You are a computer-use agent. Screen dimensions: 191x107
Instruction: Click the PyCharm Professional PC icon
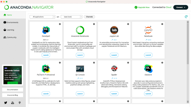pos(46,68)
